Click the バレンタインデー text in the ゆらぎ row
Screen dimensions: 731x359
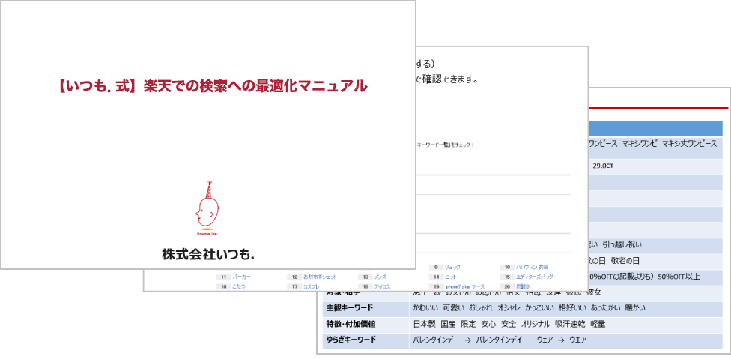435,340
